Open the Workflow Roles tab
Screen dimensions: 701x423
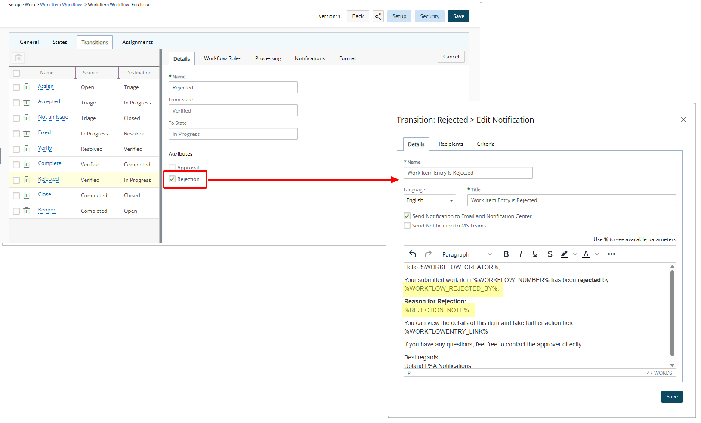click(222, 58)
